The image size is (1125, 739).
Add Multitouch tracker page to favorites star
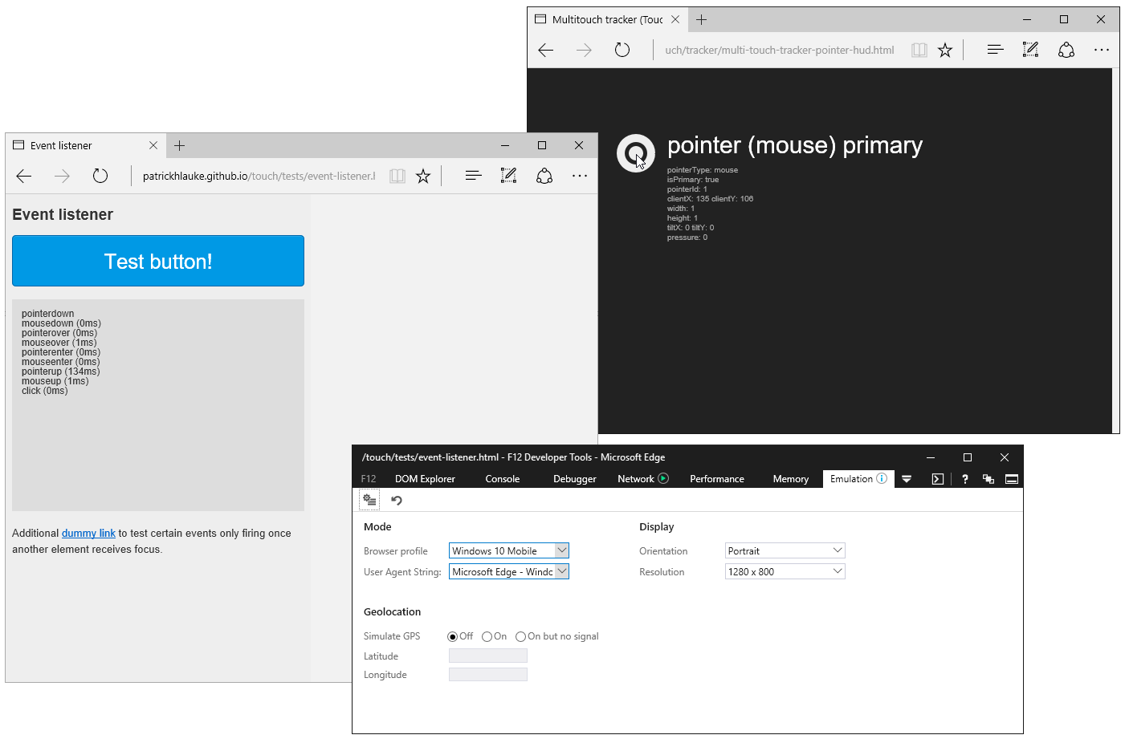click(x=945, y=50)
